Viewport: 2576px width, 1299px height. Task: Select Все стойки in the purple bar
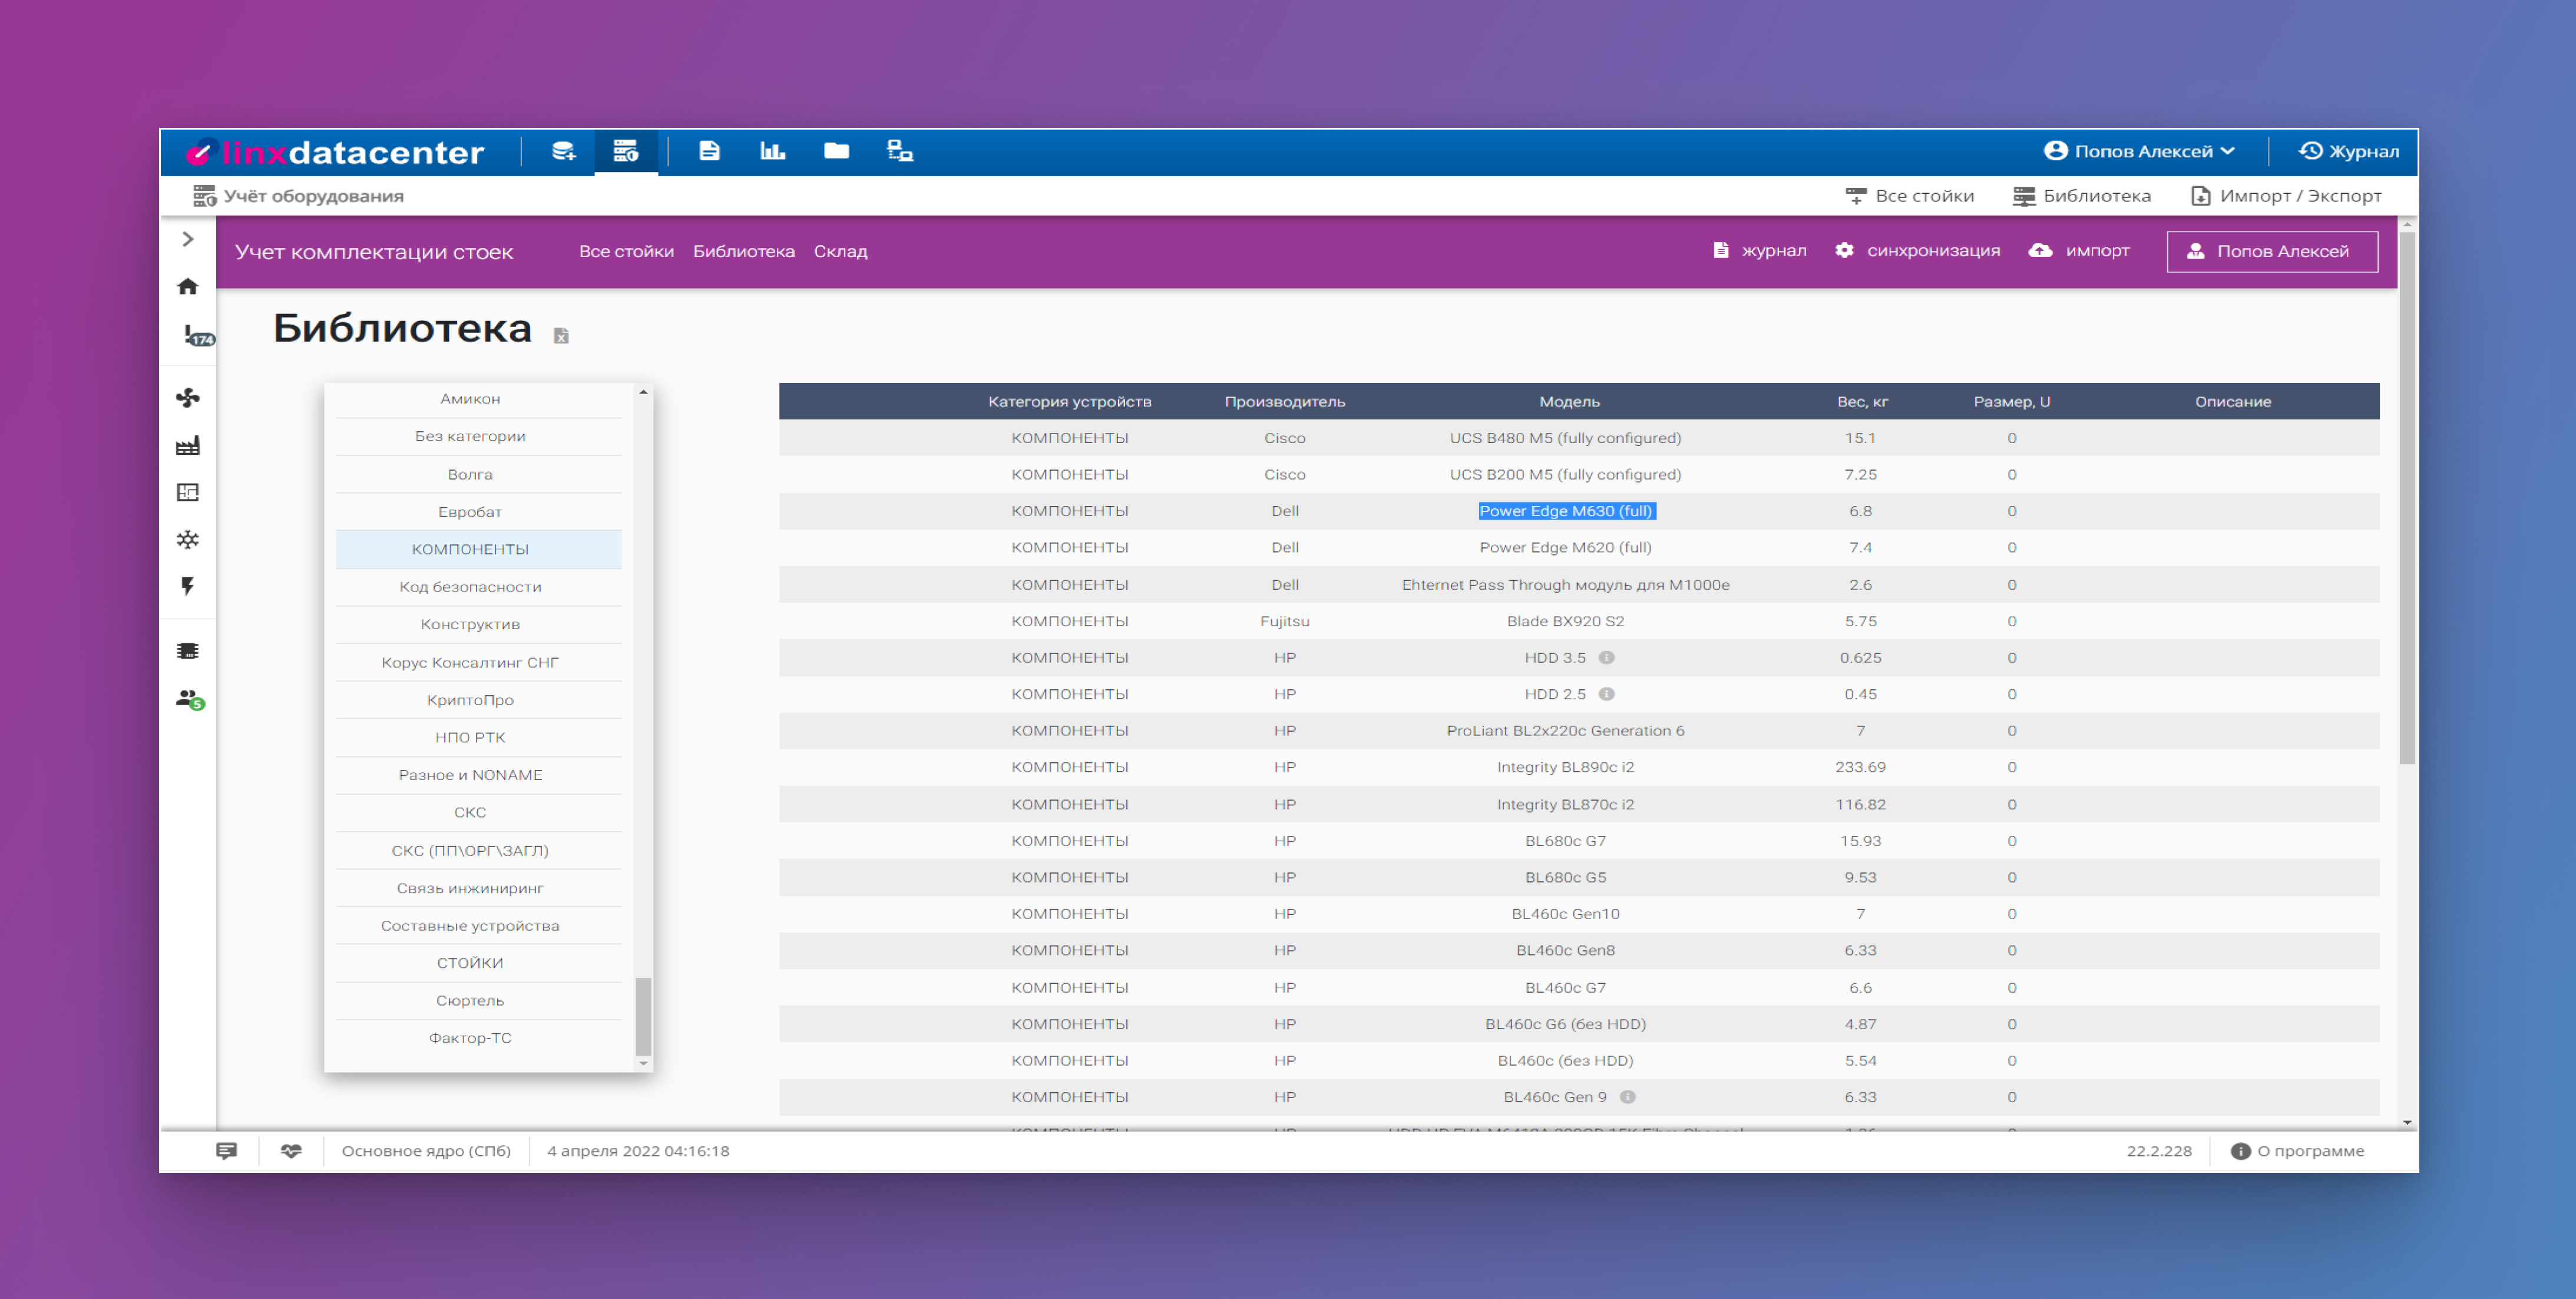(626, 252)
